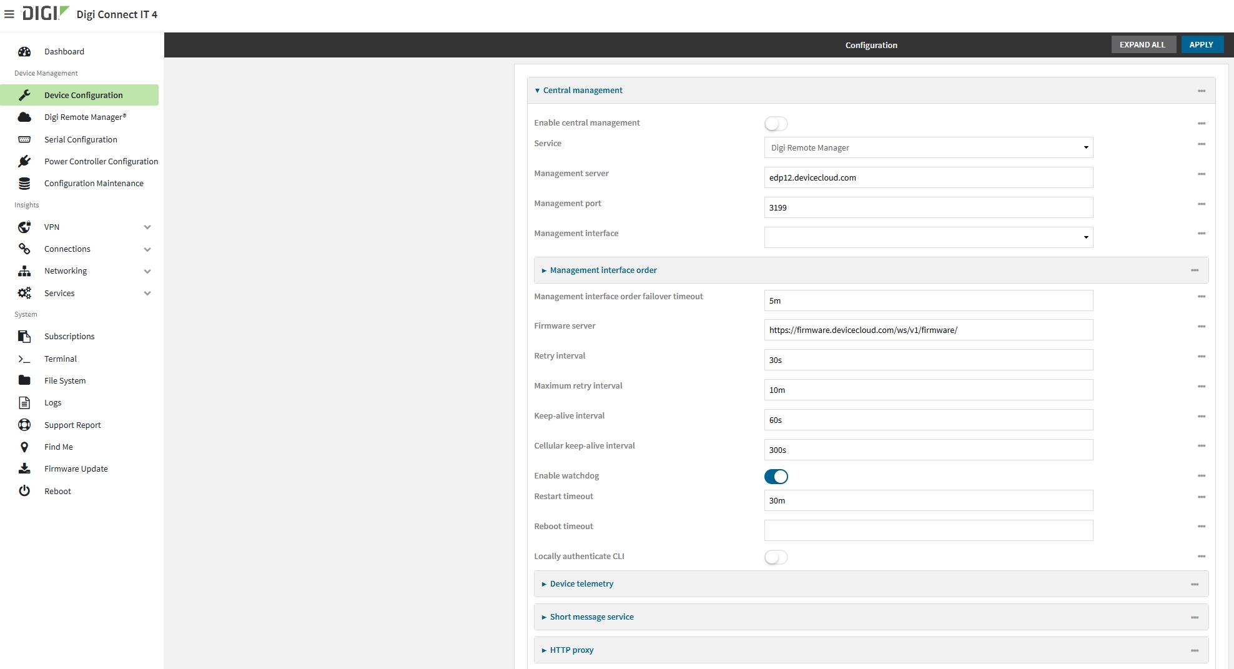Click the failover timeout field showing 5m
1234x669 pixels.
(929, 300)
